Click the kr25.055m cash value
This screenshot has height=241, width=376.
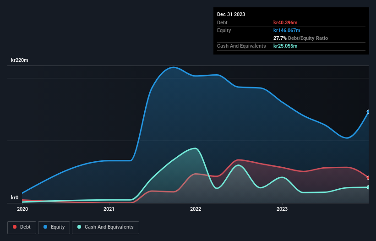[285, 46]
